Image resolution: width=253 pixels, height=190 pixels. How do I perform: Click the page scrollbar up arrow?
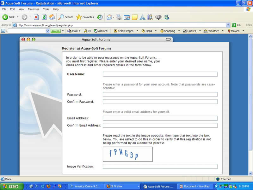coord(250,36)
